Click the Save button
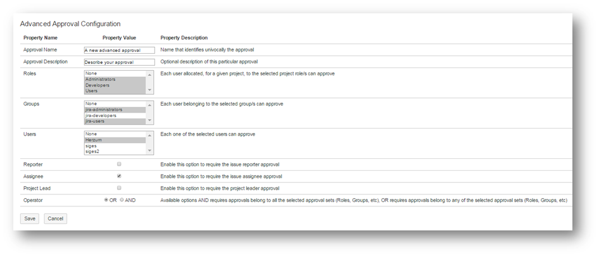This screenshot has height=257, width=599. [30, 218]
